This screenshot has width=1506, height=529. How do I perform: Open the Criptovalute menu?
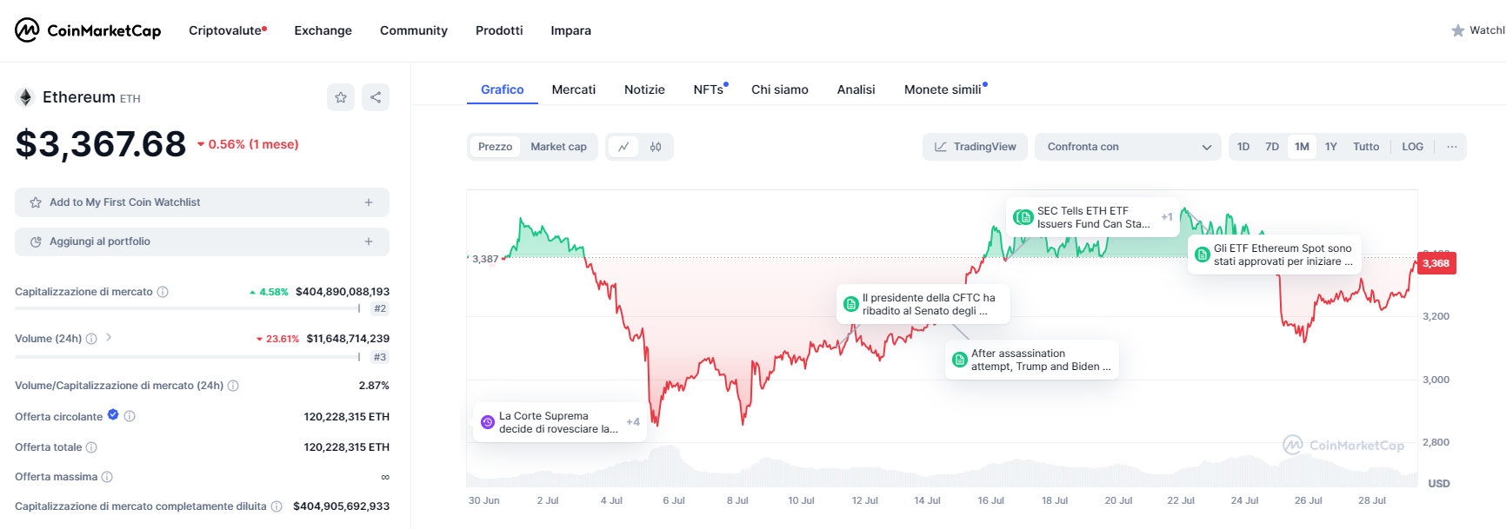click(x=227, y=30)
